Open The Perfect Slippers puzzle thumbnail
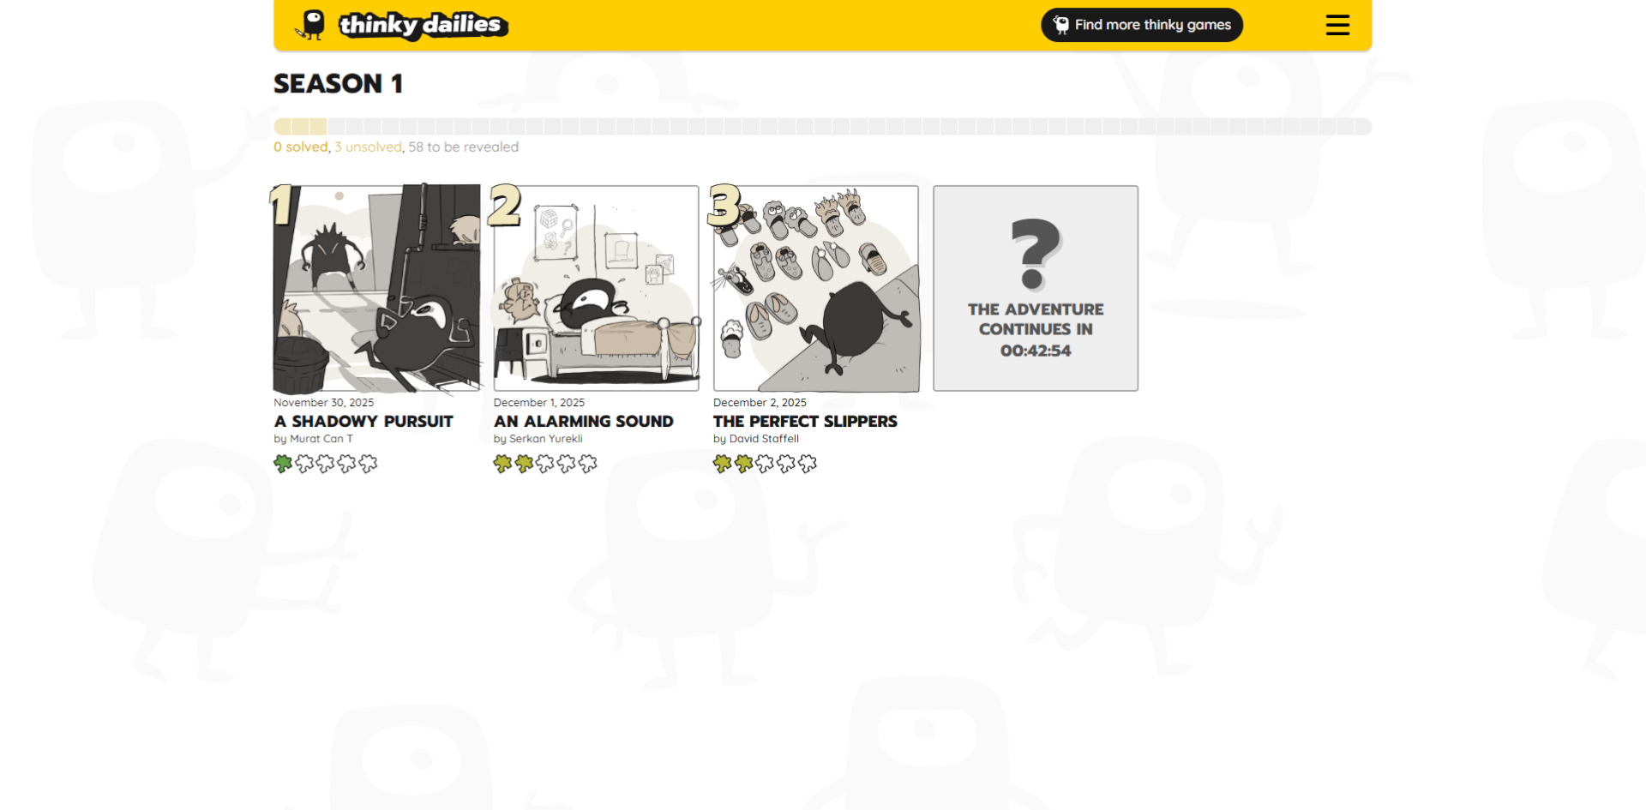 (x=816, y=289)
